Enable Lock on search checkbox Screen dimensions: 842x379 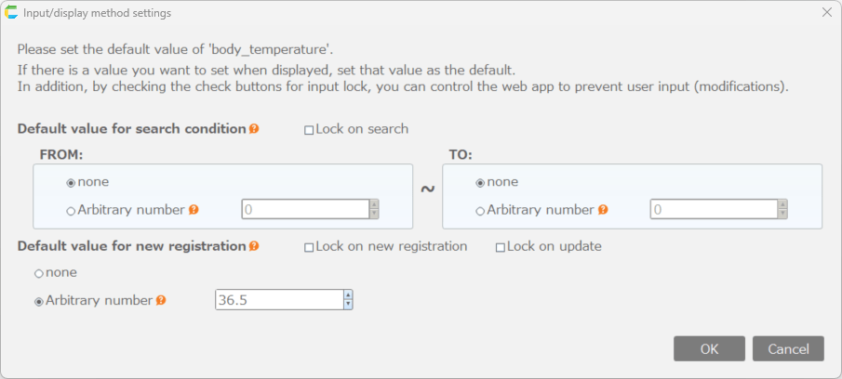[310, 130]
